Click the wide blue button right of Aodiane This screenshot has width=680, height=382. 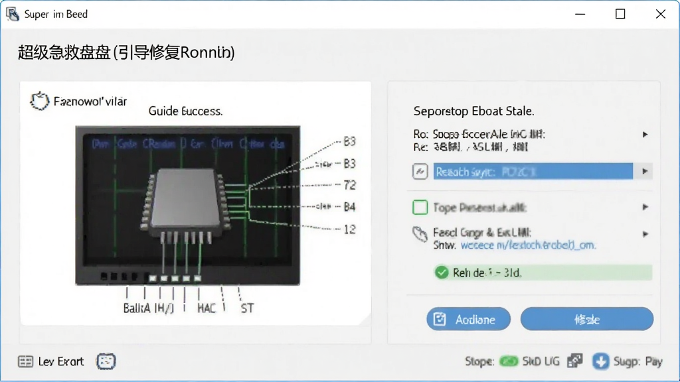[x=587, y=319]
